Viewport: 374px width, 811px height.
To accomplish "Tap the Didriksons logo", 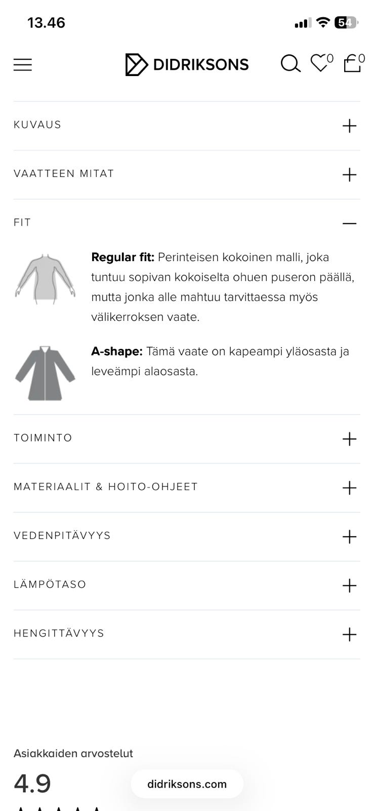I will 187,64.
